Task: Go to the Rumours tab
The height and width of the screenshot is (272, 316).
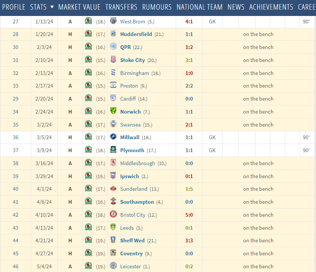Action: pyautogui.click(x=157, y=7)
